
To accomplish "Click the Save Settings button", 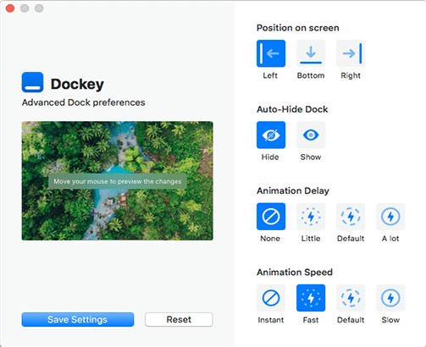I will (78, 319).
